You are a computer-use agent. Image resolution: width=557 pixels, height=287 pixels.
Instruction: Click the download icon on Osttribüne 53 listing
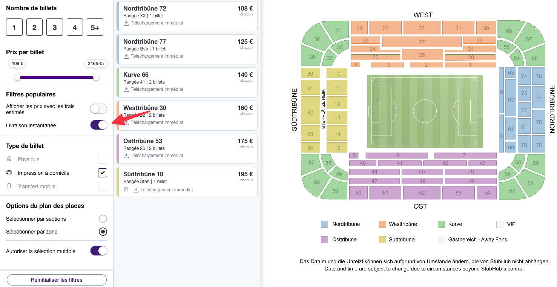click(126, 156)
